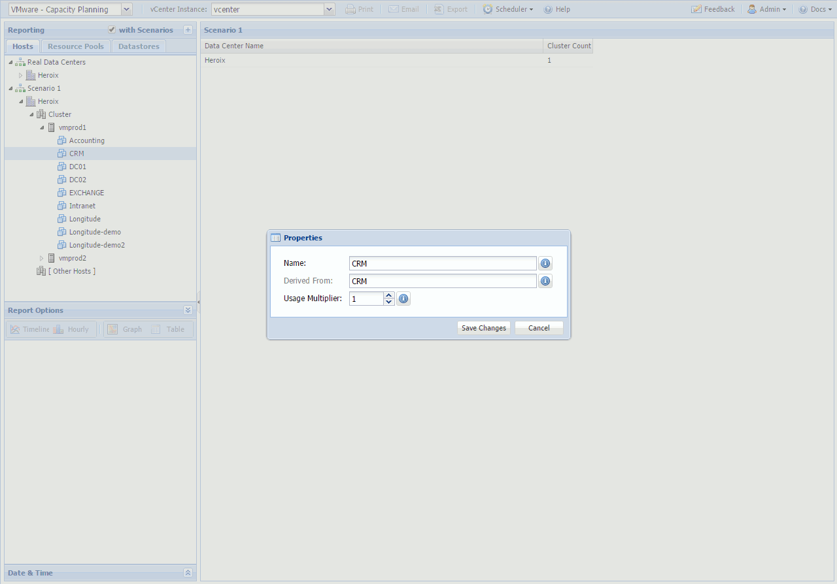
Task: Collapse the Scenario 1 tree node
Action: click(10, 88)
